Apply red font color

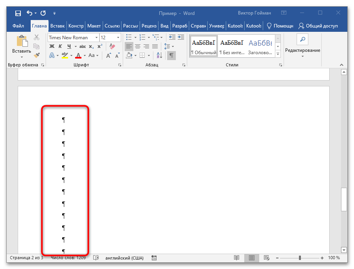coord(78,55)
